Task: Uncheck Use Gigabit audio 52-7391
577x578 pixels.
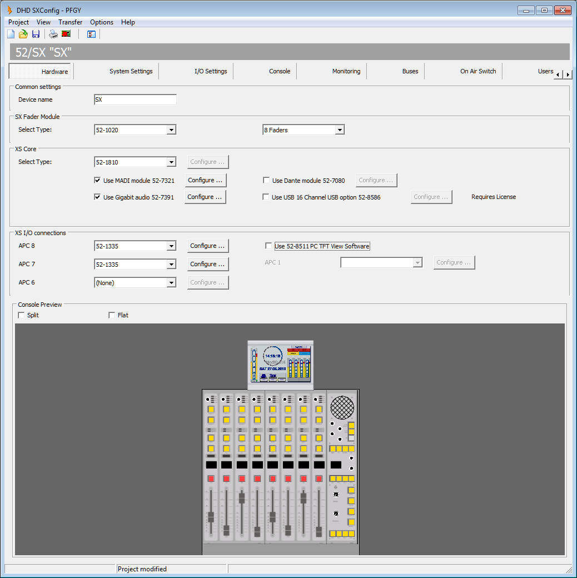Action: click(97, 197)
